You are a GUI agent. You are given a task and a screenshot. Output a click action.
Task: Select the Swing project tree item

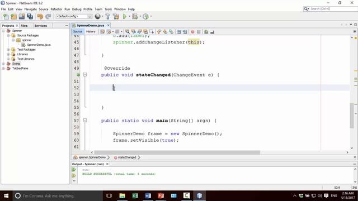pyautogui.click(x=16, y=64)
